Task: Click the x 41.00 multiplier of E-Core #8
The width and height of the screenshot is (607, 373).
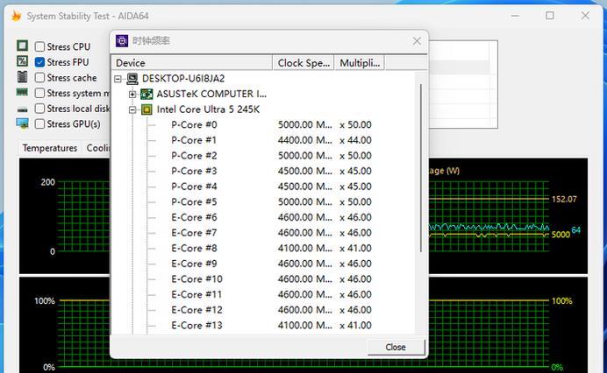Action: tap(355, 249)
